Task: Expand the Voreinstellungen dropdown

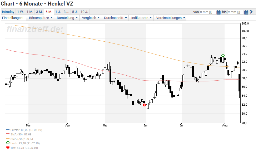Action: [170, 18]
